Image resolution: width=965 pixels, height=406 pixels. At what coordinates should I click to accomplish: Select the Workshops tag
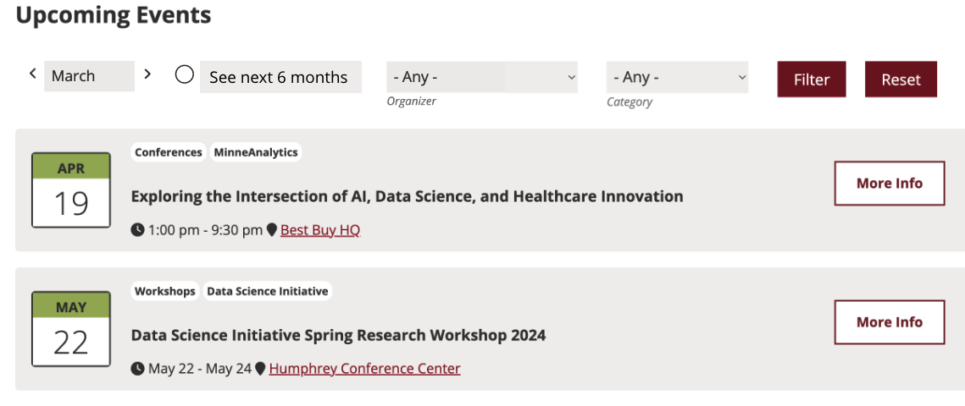pos(165,291)
